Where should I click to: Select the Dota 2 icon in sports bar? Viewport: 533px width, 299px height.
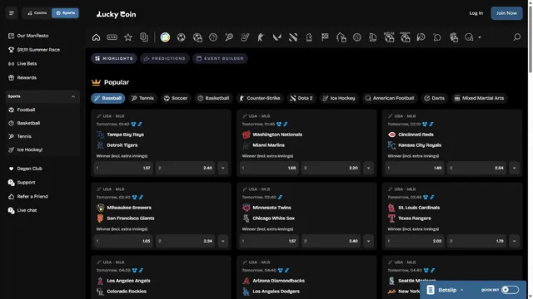point(293,37)
